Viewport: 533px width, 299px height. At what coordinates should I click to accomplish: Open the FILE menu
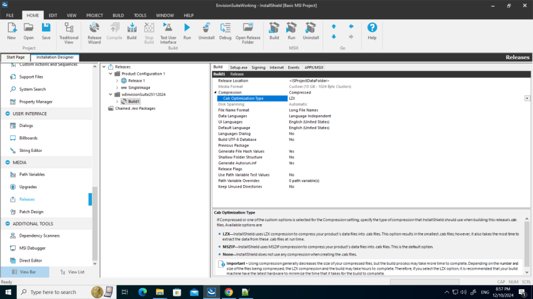tap(10, 15)
